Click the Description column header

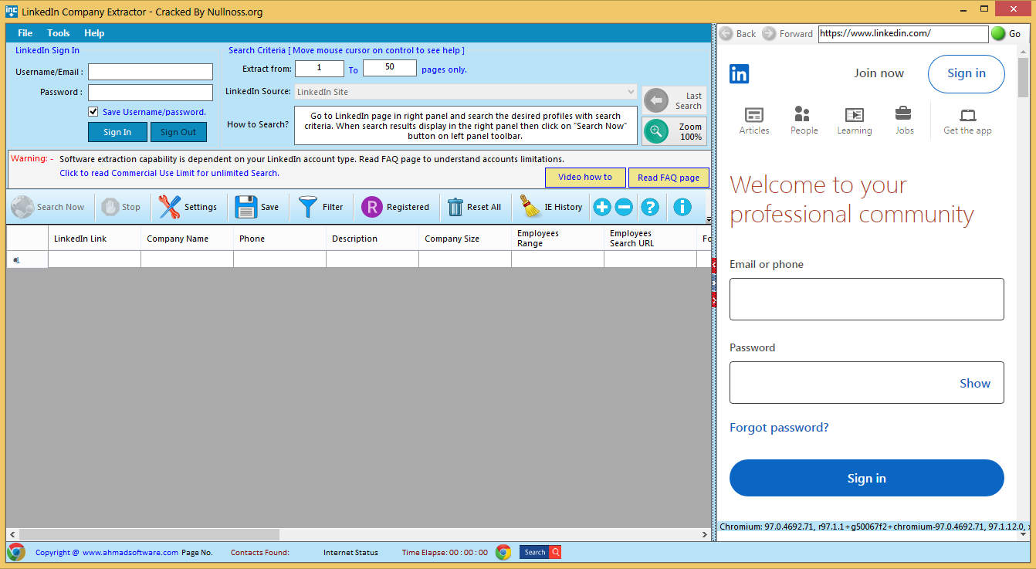tap(372, 239)
